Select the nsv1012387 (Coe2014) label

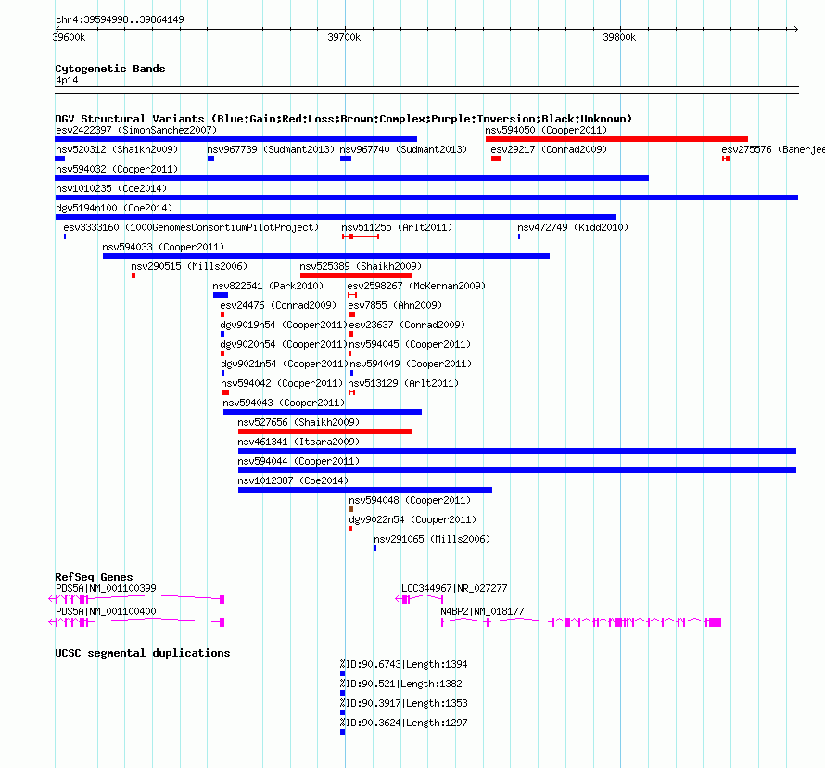coord(293,480)
